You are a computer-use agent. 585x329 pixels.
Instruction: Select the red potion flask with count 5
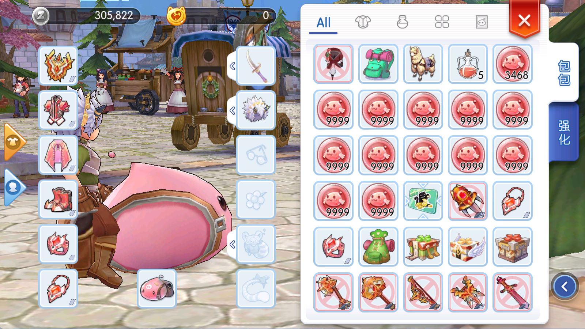pos(468,64)
